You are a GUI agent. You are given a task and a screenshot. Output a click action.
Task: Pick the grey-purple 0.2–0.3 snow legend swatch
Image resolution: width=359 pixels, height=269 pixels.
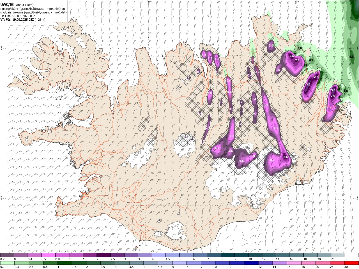click(x=7, y=255)
